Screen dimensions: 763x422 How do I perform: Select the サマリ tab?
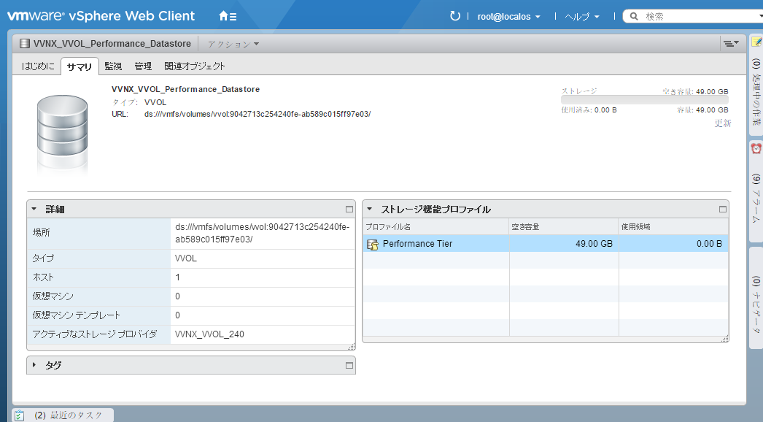tap(80, 66)
